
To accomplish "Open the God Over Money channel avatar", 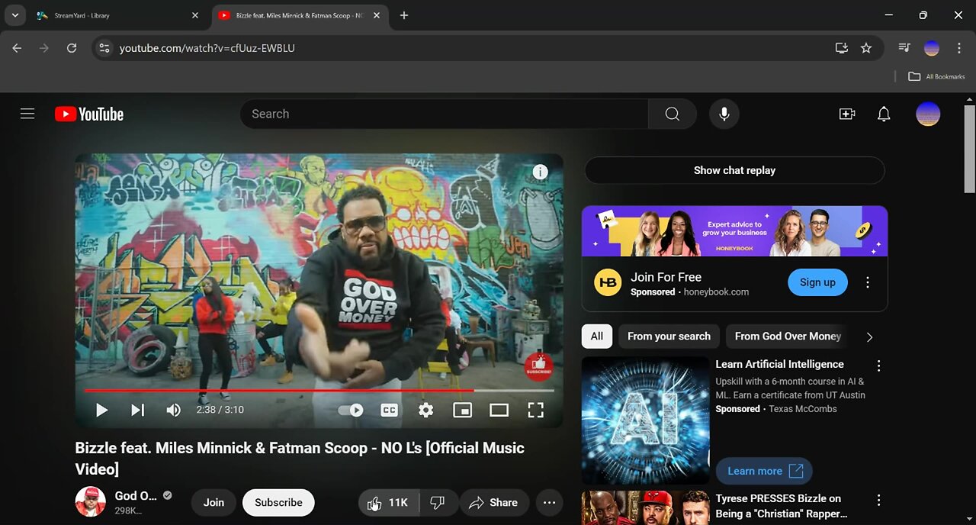I will point(90,502).
